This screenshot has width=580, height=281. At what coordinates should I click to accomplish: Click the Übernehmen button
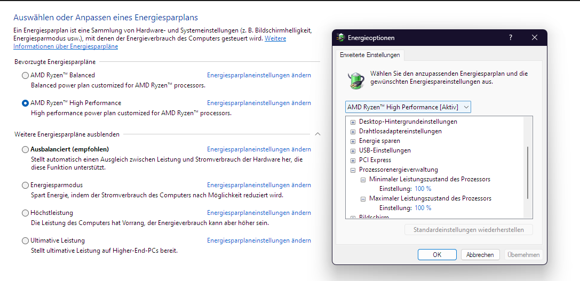pos(523,255)
